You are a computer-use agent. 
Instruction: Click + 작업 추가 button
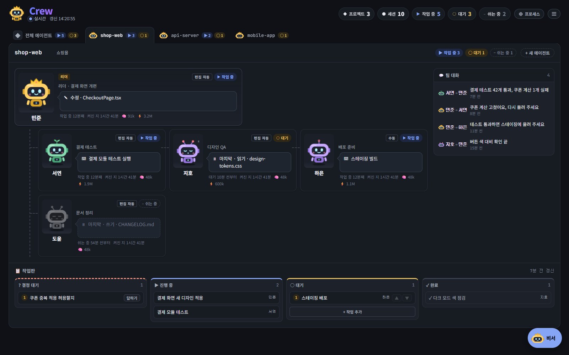352,312
